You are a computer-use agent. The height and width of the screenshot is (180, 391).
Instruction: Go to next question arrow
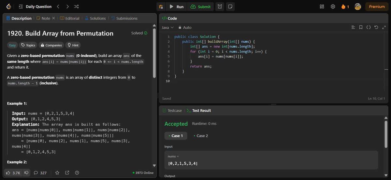click(67, 7)
